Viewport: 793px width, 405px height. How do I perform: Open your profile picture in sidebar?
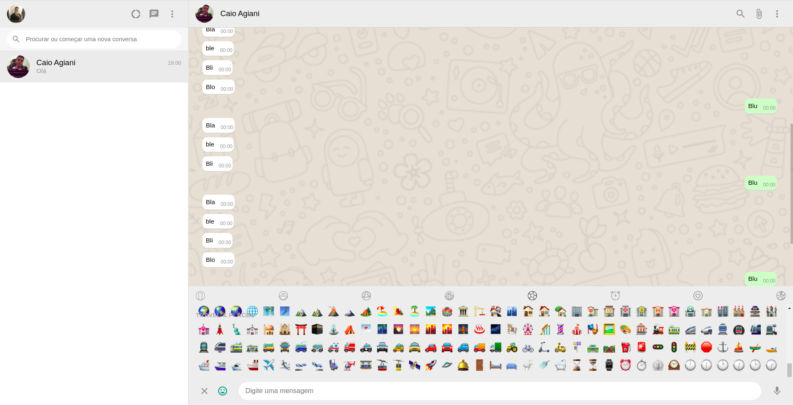coord(16,14)
